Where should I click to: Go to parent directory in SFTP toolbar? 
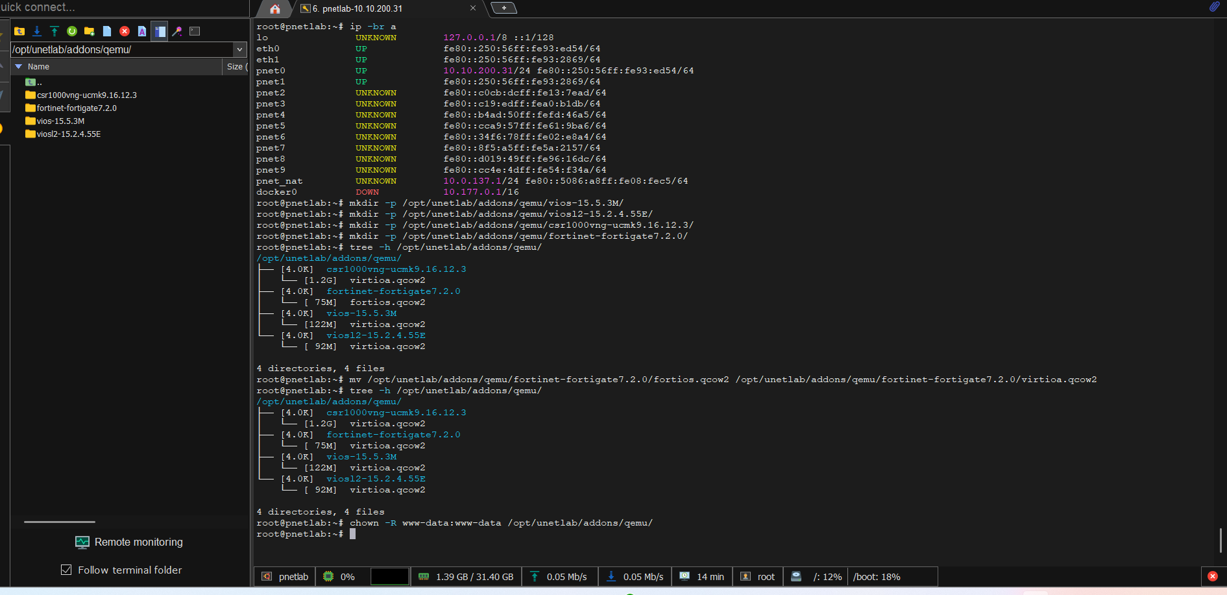tap(19, 31)
